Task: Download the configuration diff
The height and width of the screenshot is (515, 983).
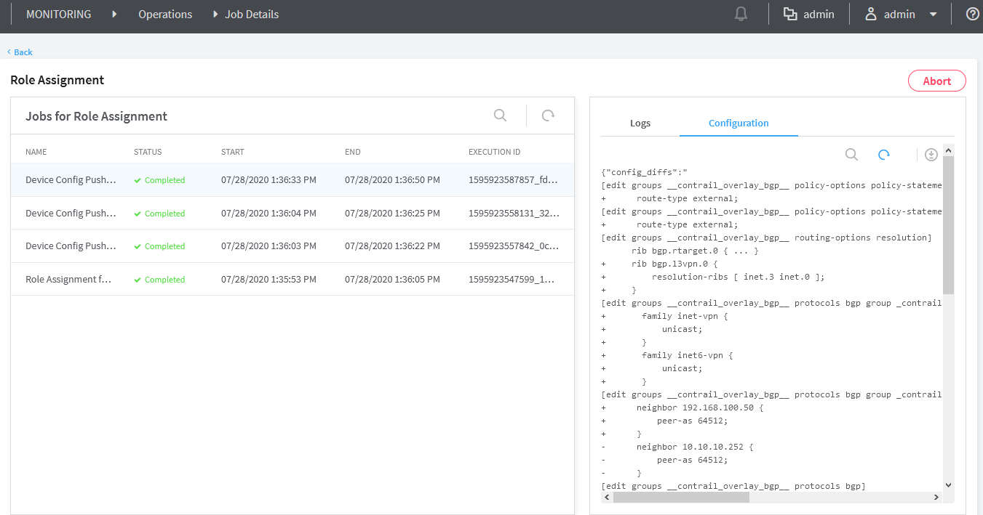Action: click(931, 155)
